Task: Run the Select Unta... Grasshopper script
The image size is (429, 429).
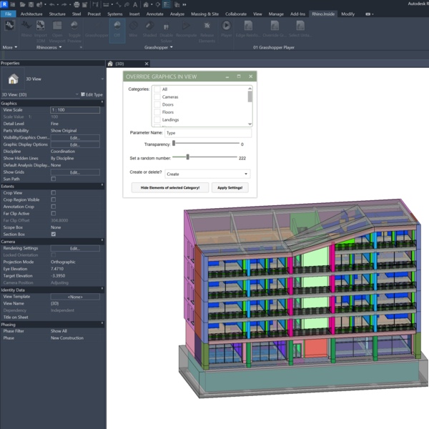Action: (300, 29)
